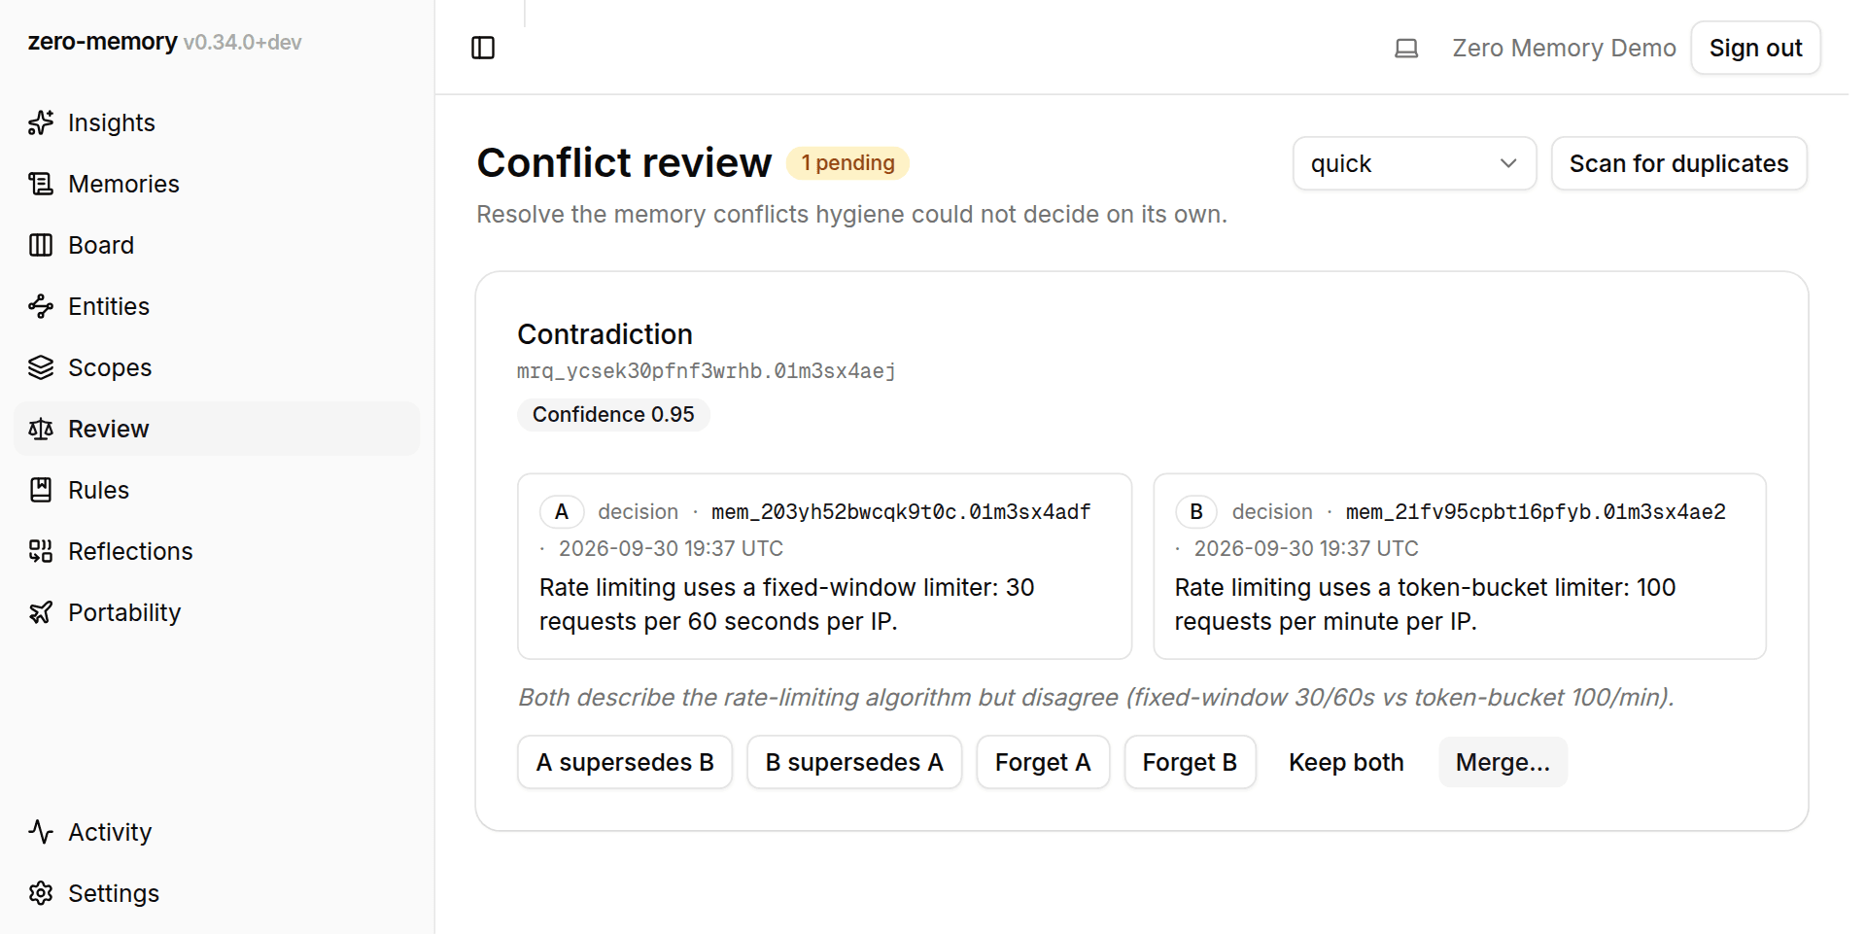Select Keep both option
1866x934 pixels.
(1346, 762)
